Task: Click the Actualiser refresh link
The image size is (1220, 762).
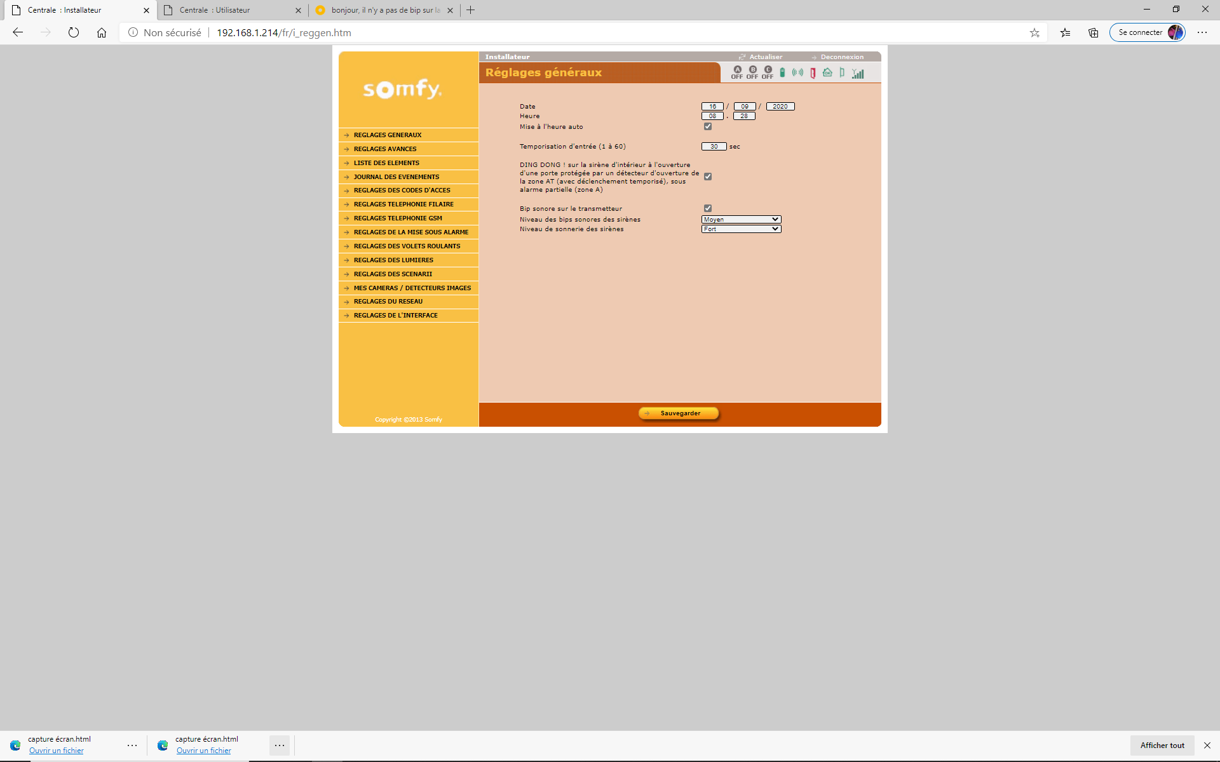Action: 765,57
